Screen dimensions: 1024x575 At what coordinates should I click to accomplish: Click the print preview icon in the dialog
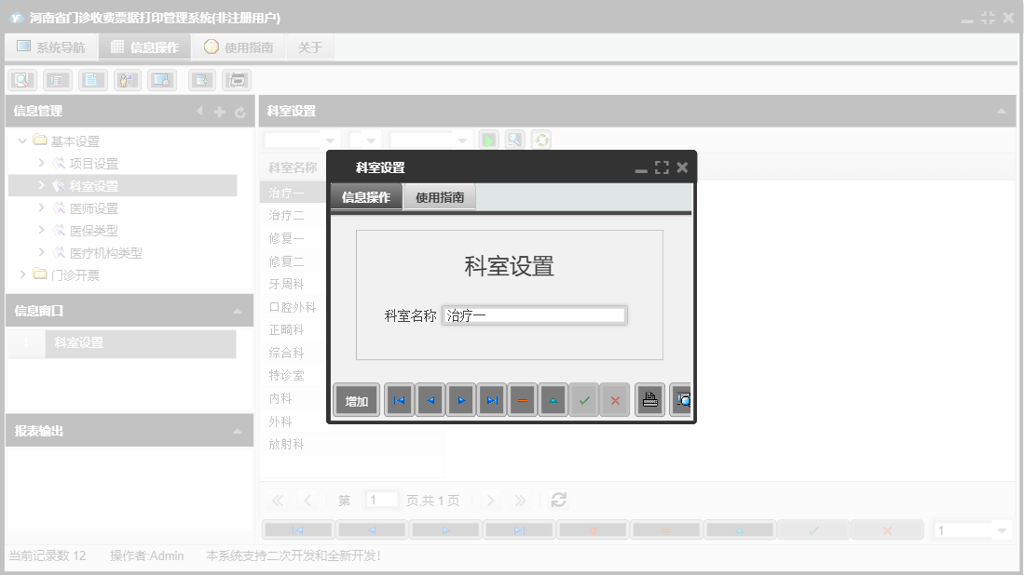click(x=682, y=400)
